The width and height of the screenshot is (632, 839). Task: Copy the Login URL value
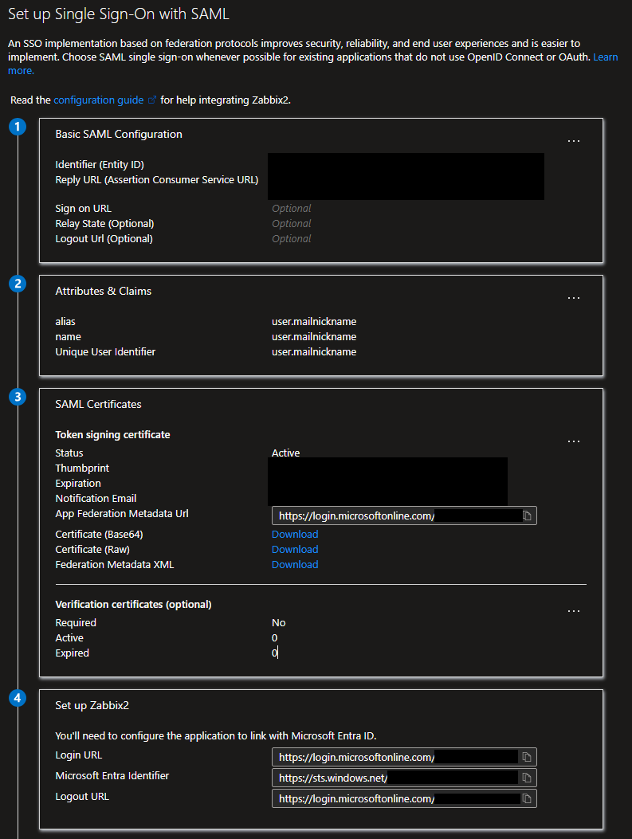(527, 757)
